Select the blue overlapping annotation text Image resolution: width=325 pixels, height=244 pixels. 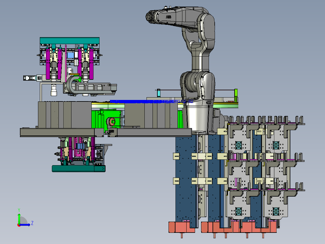151,101
